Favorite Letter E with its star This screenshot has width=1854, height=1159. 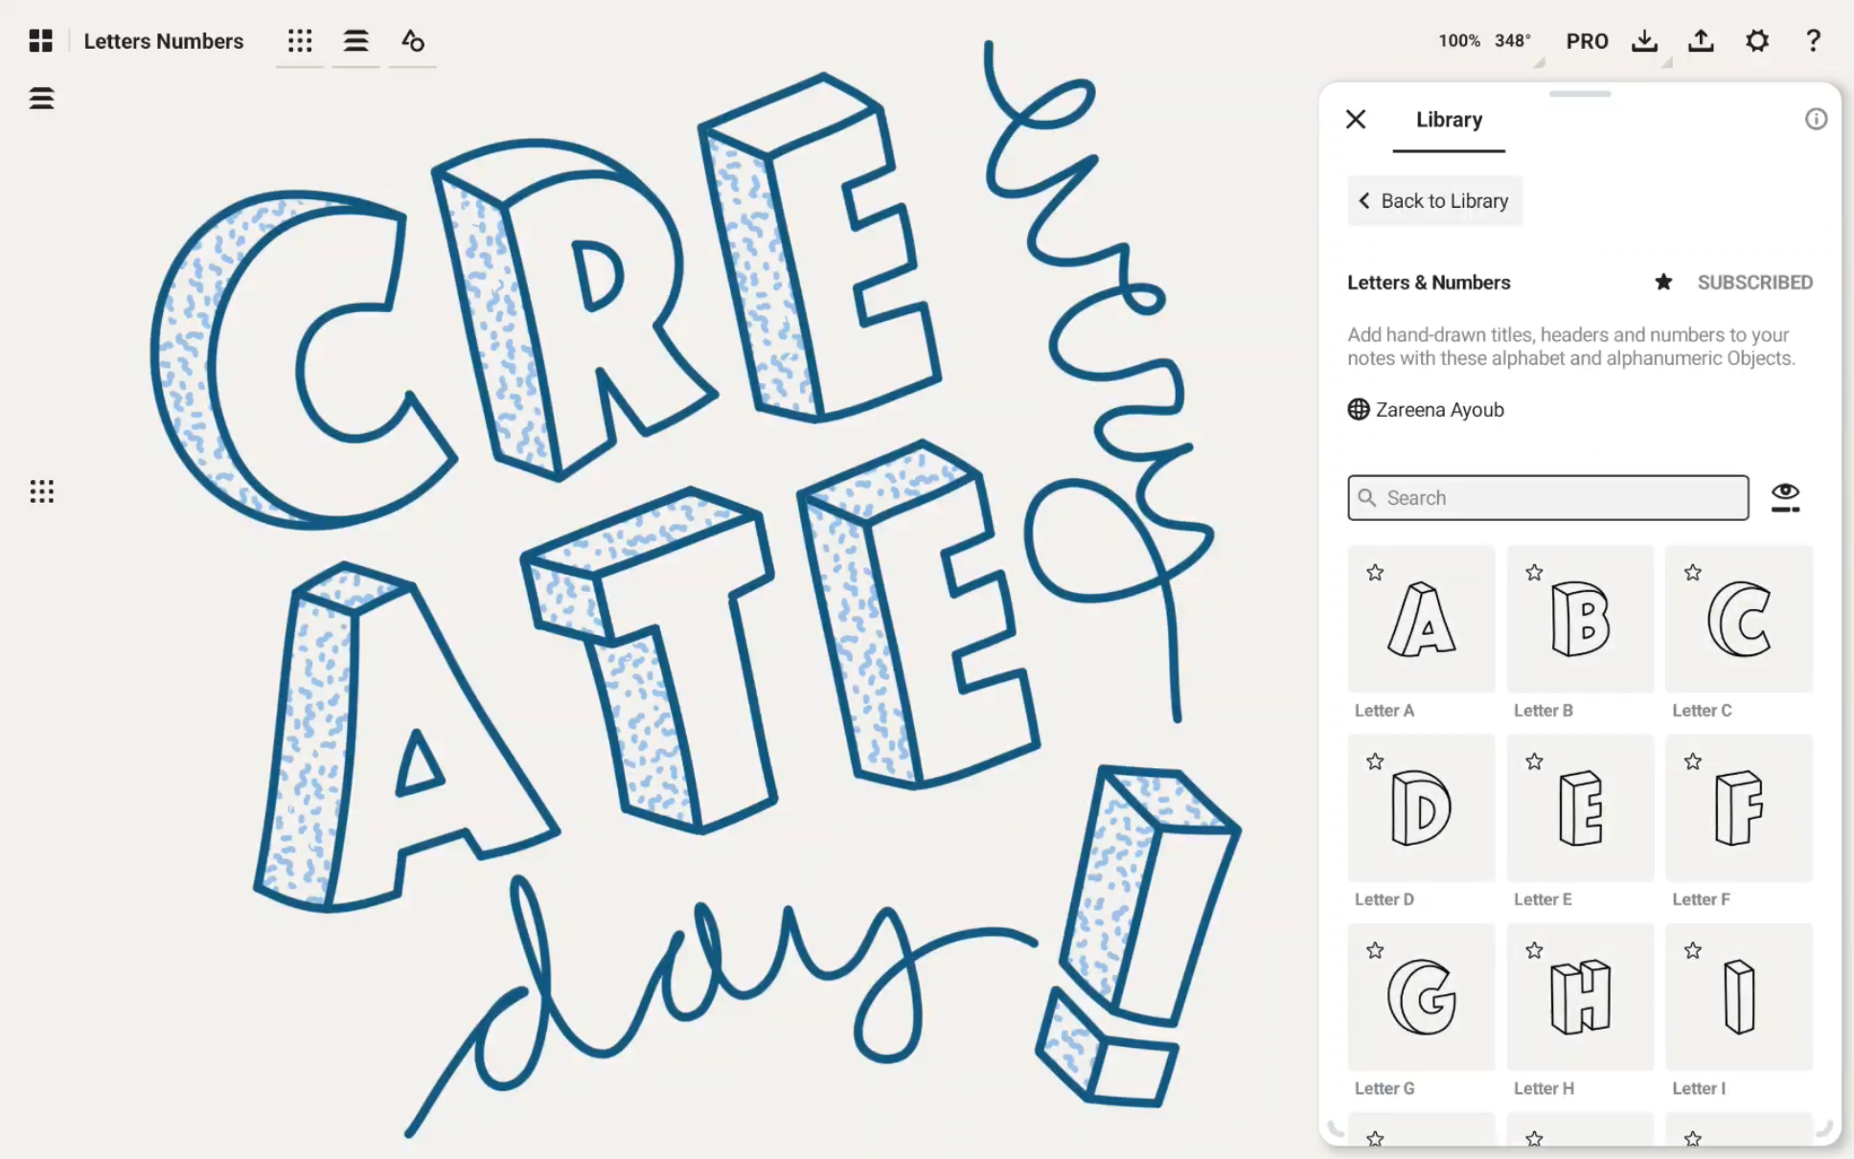1534,761
